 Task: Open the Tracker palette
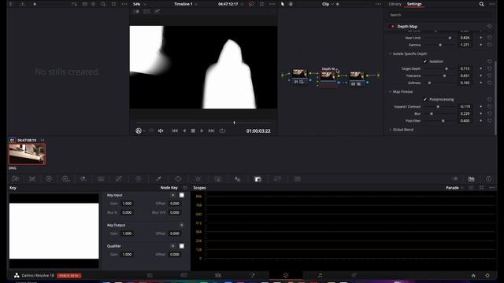tap(198, 178)
